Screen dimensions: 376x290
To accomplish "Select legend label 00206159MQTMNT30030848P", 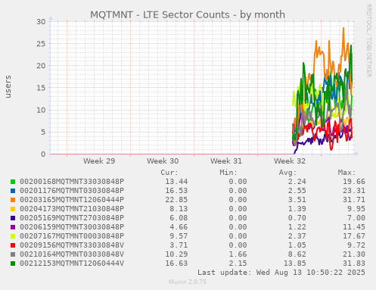I will click(72, 227).
